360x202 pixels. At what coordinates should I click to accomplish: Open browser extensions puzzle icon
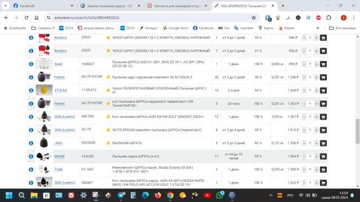click(328, 17)
